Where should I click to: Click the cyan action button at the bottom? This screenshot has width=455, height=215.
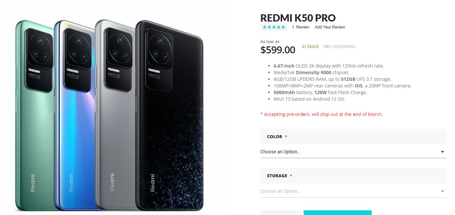tap(338, 213)
